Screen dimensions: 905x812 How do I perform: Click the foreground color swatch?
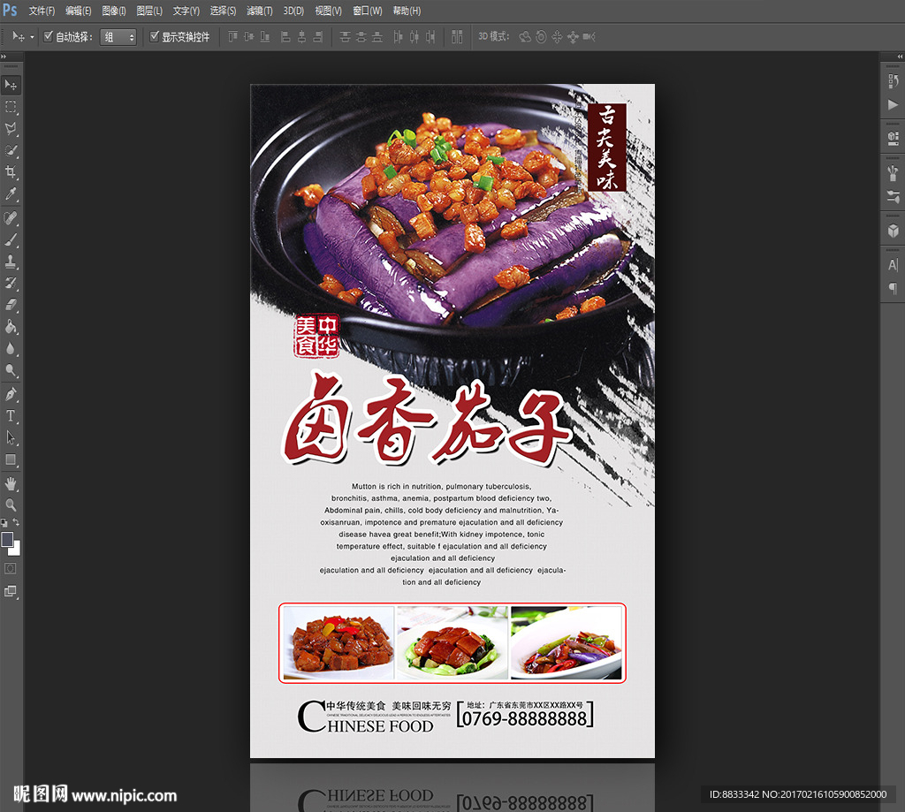7,539
